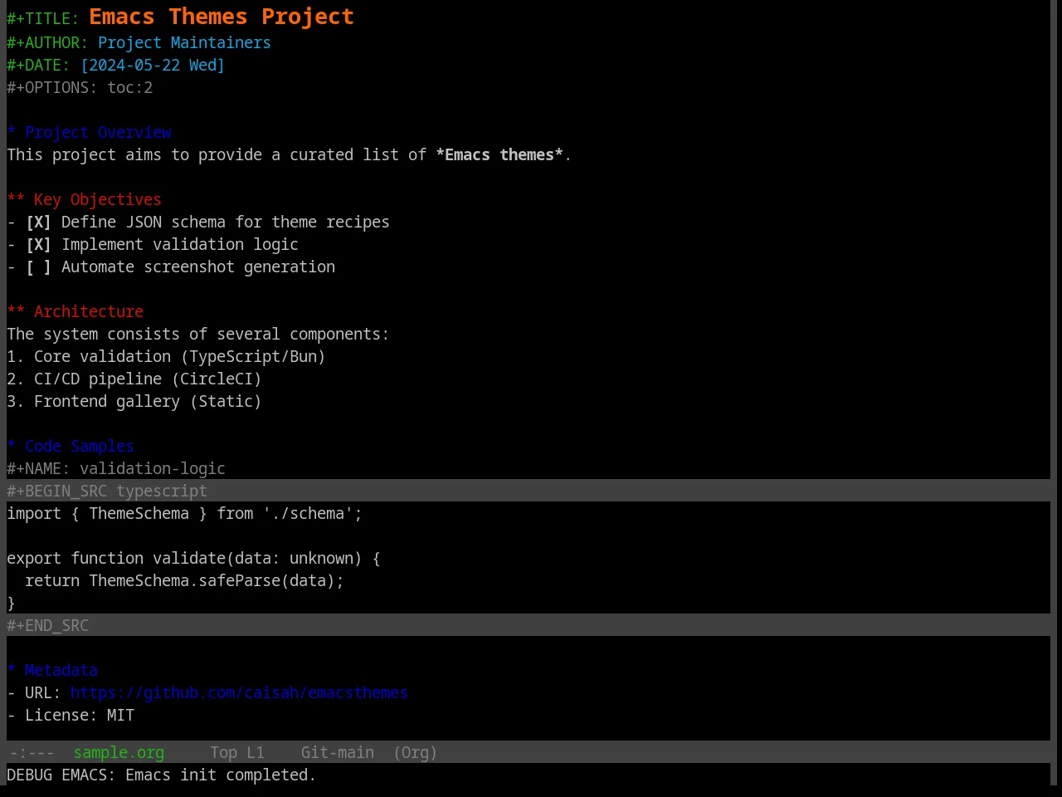Click the #+NAME: validation-logic line
The width and height of the screenshot is (1062, 797).
pyautogui.click(x=116, y=469)
